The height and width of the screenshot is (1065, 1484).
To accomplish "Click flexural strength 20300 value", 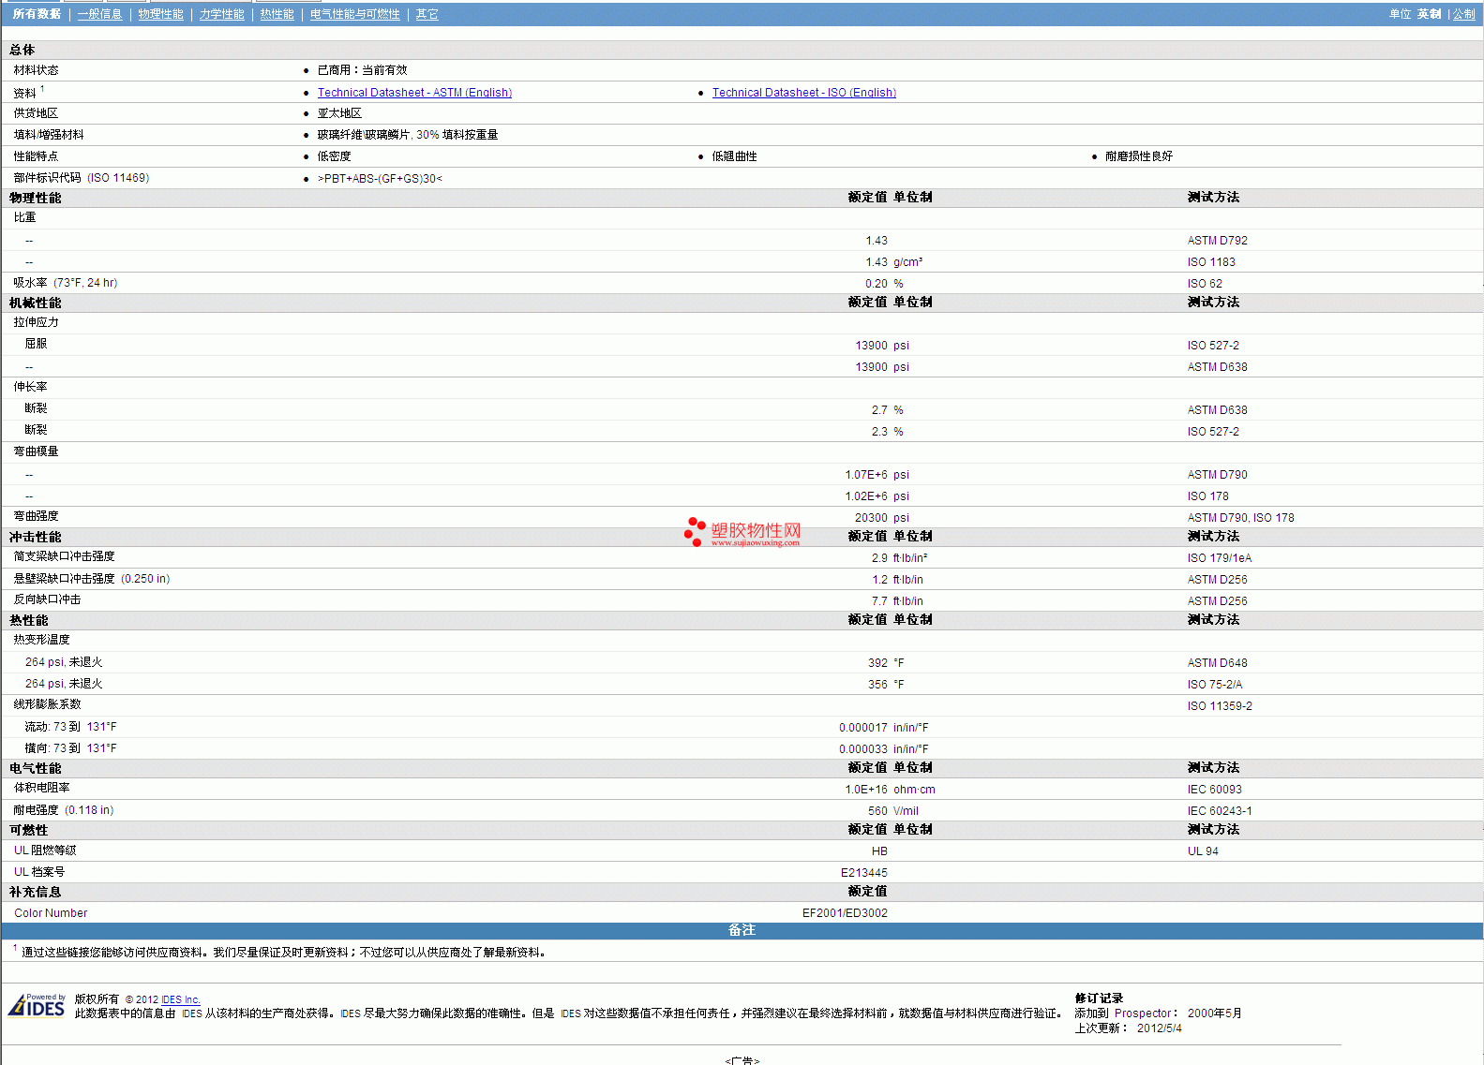I will pyautogui.click(x=871, y=518).
